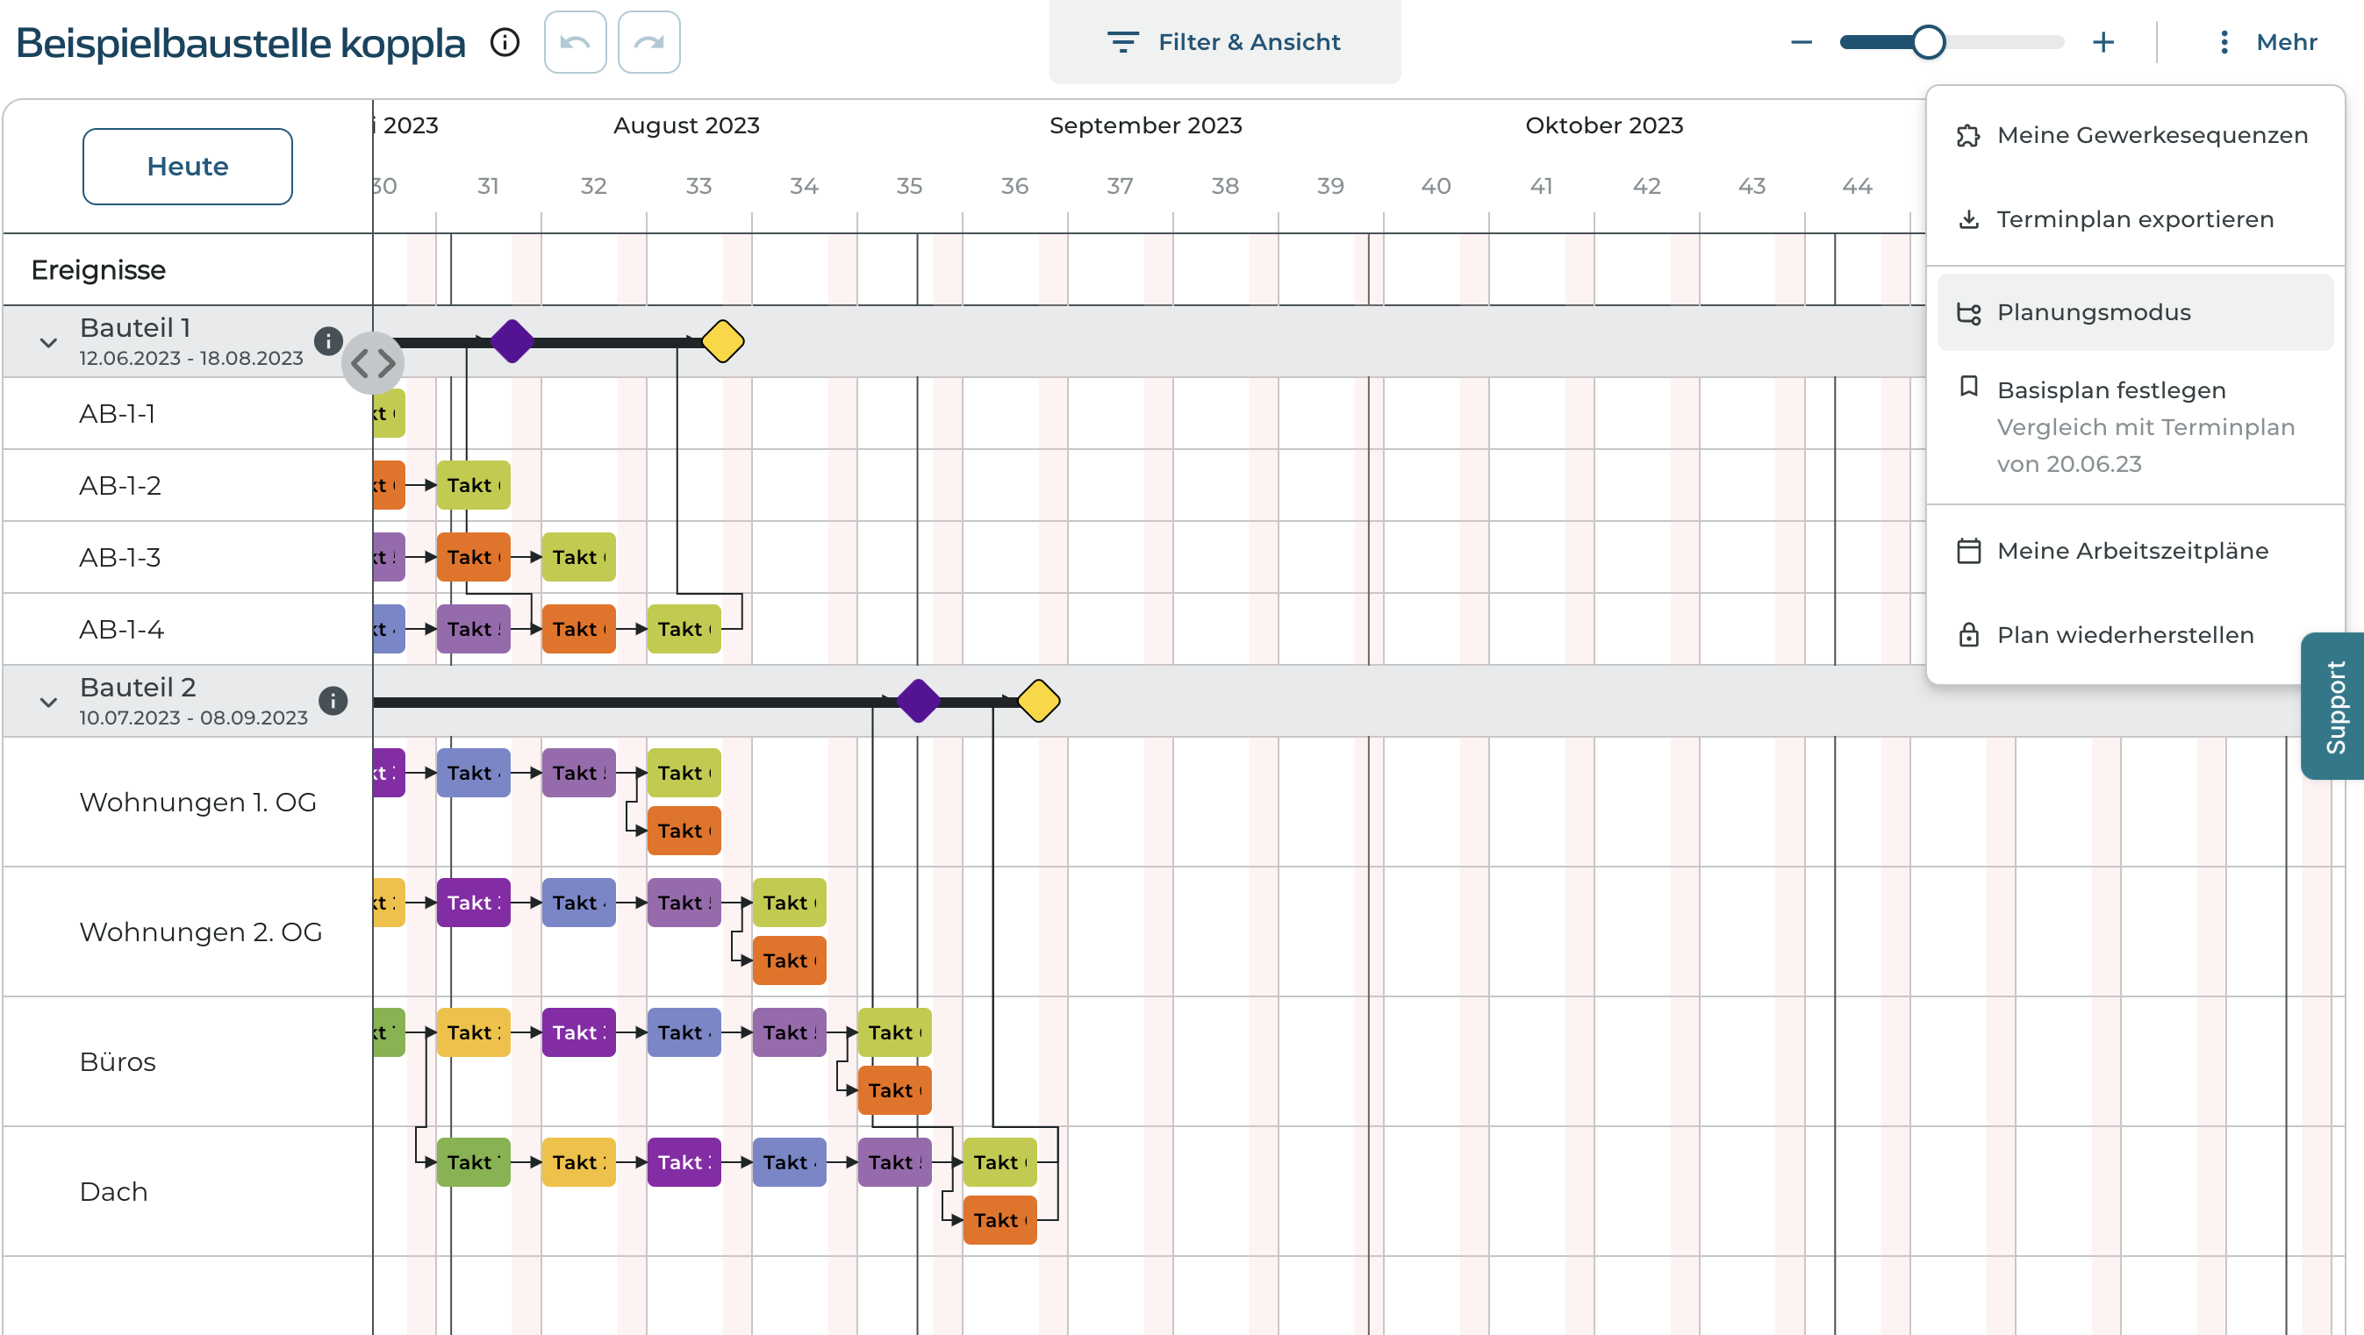The width and height of the screenshot is (2364, 1335).
Task: Click the download icon beside Terminplan exportieren
Action: [x=1968, y=220]
